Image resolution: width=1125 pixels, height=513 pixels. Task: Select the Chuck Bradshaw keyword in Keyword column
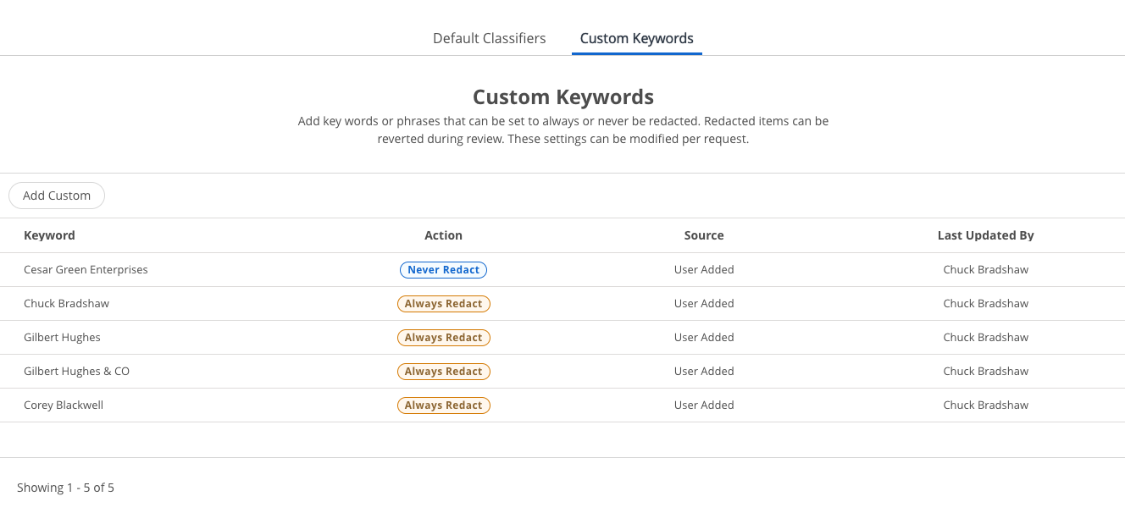(x=66, y=303)
